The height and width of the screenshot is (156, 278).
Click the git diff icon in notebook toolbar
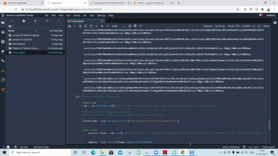141,26
